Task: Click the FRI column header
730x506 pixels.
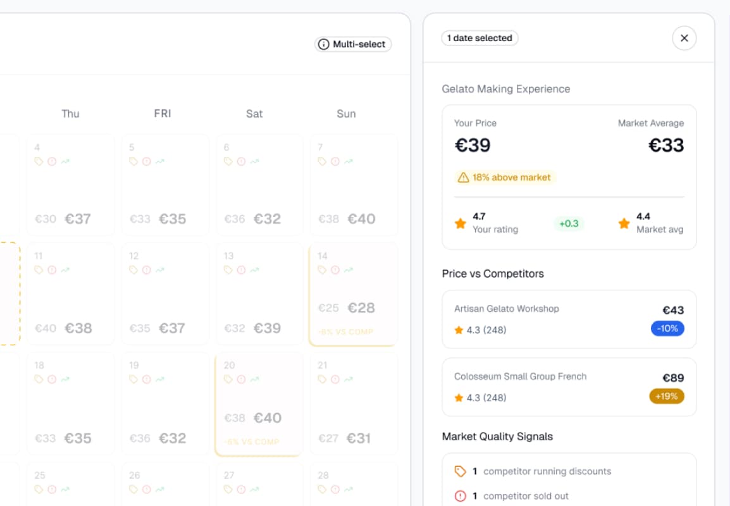Action: [x=163, y=114]
